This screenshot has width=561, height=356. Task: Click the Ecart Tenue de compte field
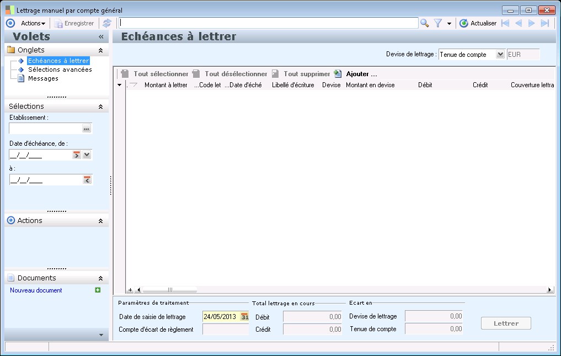coord(434,328)
